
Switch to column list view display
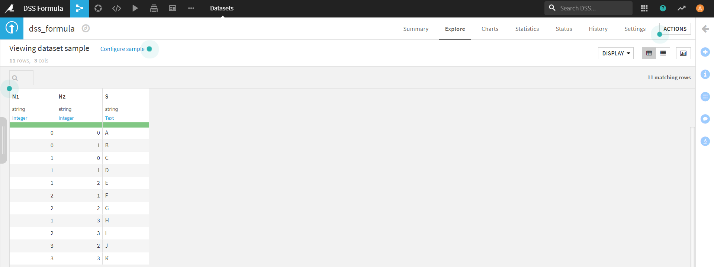coord(663,53)
